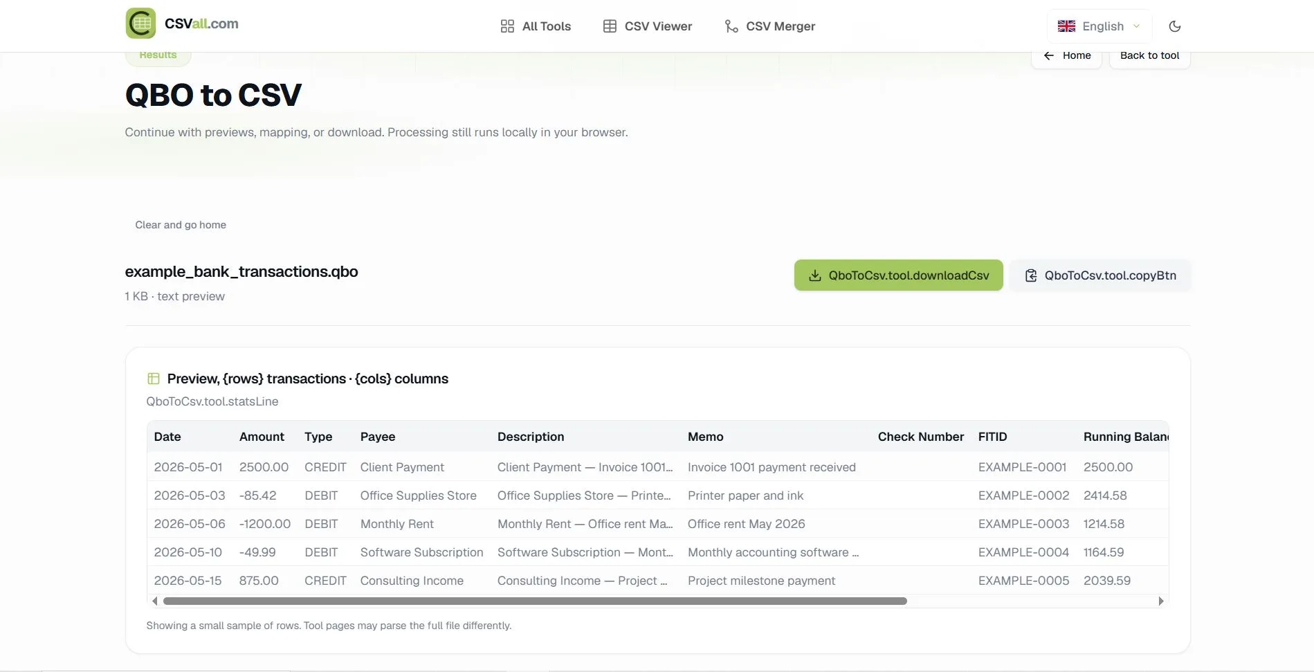Click CSVall.com site name link
Image resolution: width=1314 pixels, height=672 pixels.
click(x=201, y=24)
